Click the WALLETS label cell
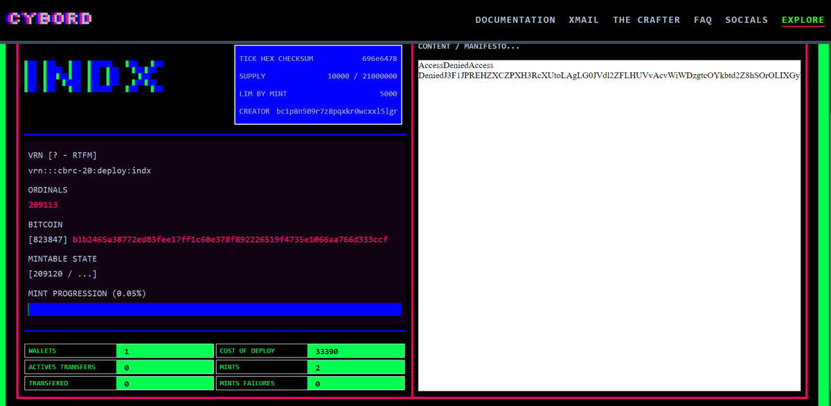This screenshot has width=831, height=406. [71, 351]
